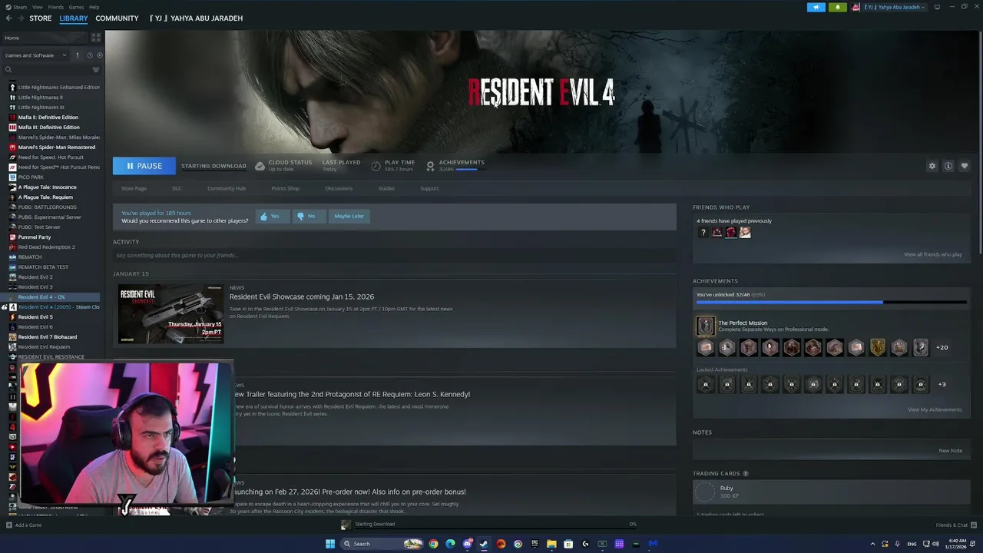Click the library sort up arrow

click(x=78, y=55)
